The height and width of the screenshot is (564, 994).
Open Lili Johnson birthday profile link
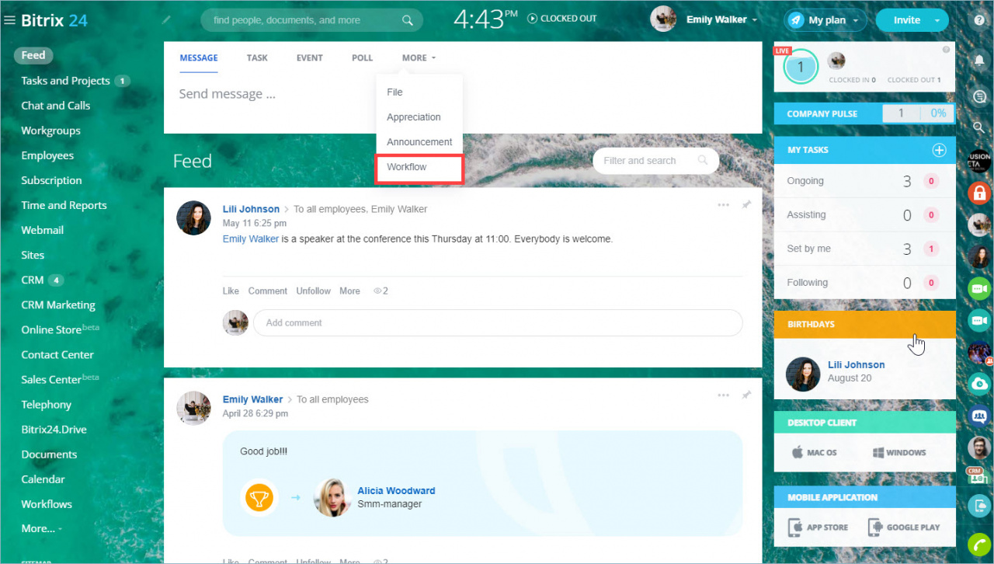856,364
